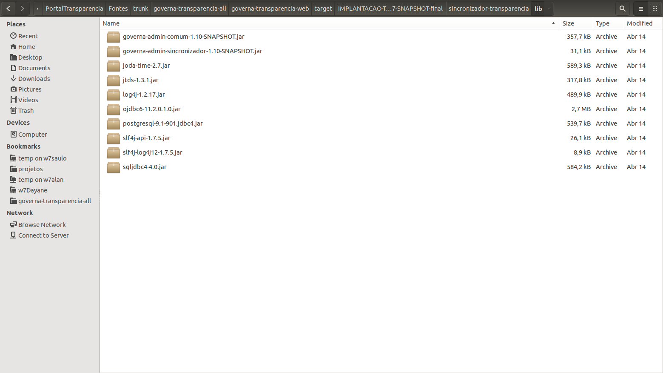663x373 pixels.
Task: Click archive icon of governa-admin-comum jar
Action: click(x=113, y=37)
